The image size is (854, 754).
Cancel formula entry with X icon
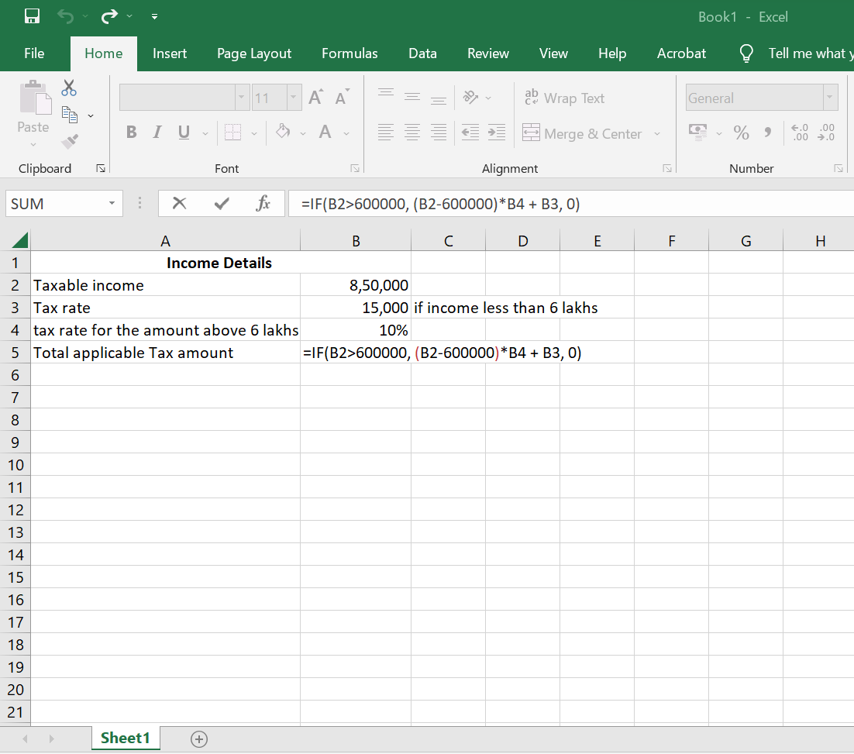point(180,204)
